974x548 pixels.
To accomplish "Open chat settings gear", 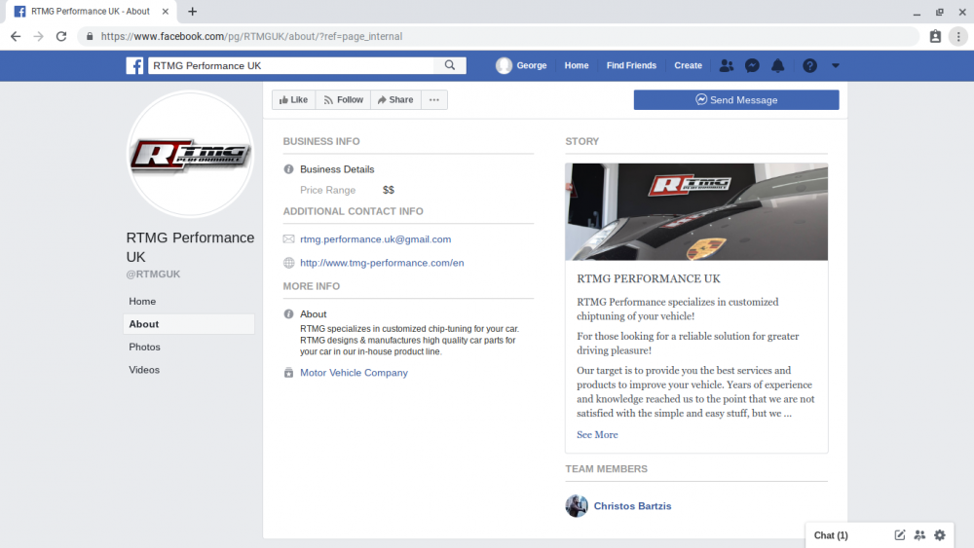I will click(939, 535).
